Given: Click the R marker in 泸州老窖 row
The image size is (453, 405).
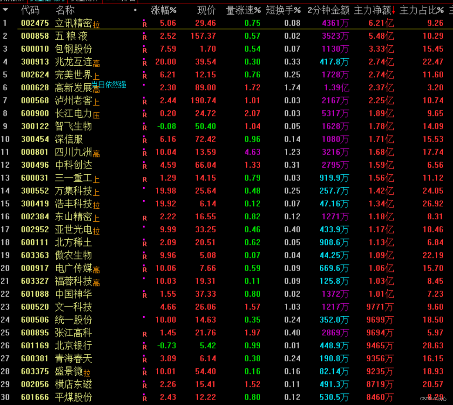Looking at the screenshot, I should [x=145, y=102].
